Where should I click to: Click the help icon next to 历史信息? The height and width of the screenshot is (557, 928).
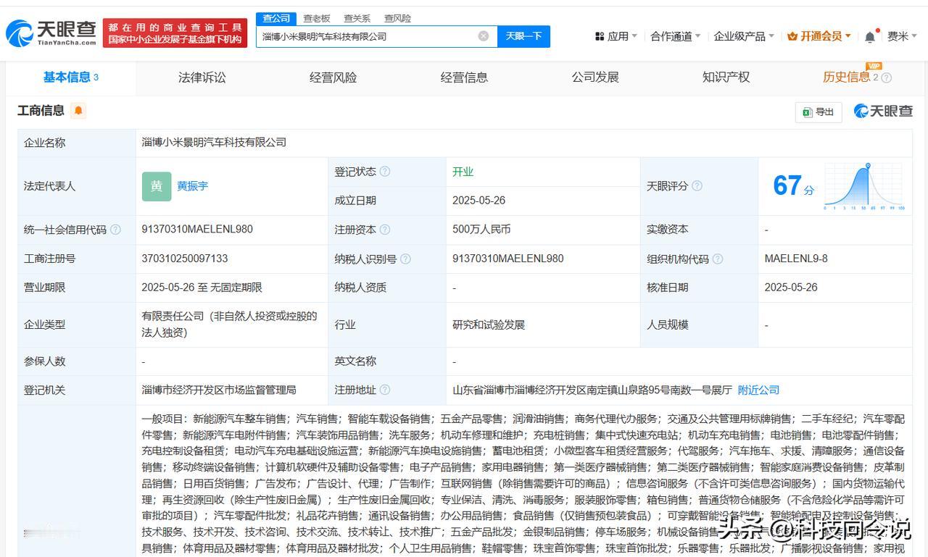[886, 78]
